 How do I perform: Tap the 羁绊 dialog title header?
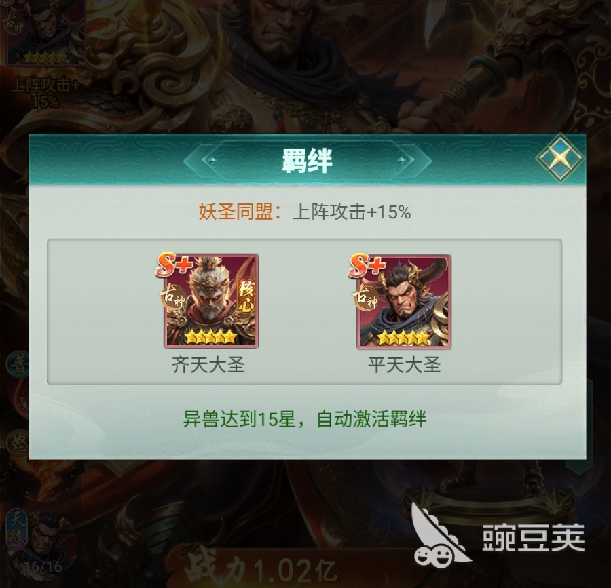click(x=307, y=160)
